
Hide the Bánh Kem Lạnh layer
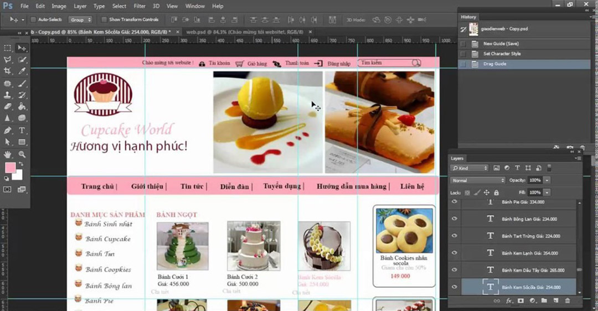[x=454, y=253]
